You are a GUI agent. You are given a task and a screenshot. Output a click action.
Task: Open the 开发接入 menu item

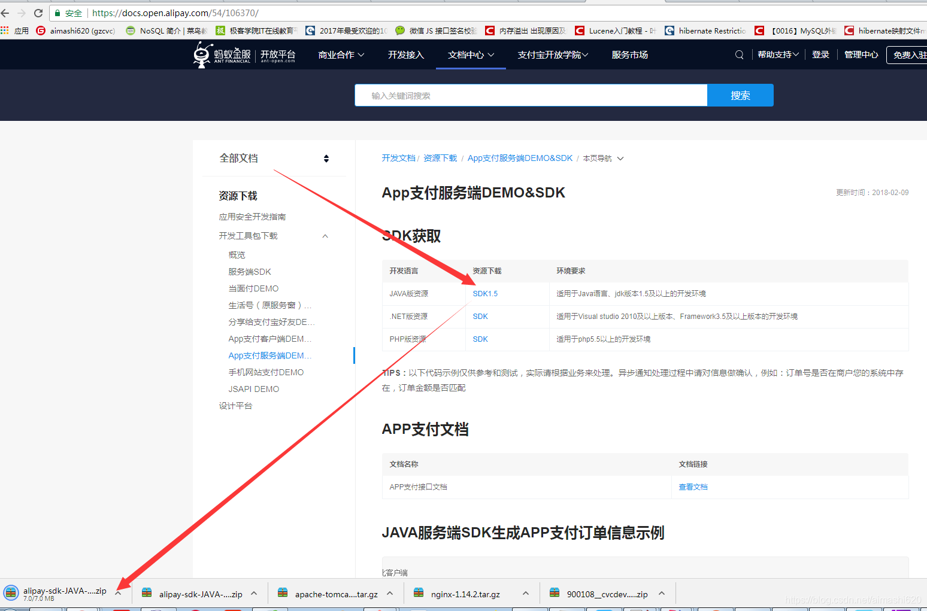(406, 54)
